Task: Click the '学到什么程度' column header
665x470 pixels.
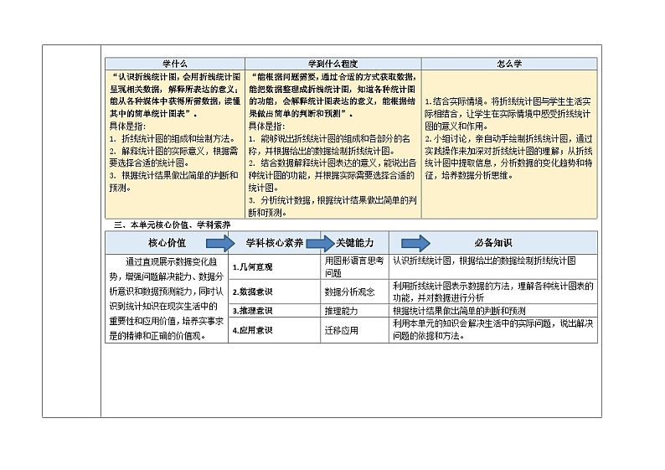Action: [333, 64]
